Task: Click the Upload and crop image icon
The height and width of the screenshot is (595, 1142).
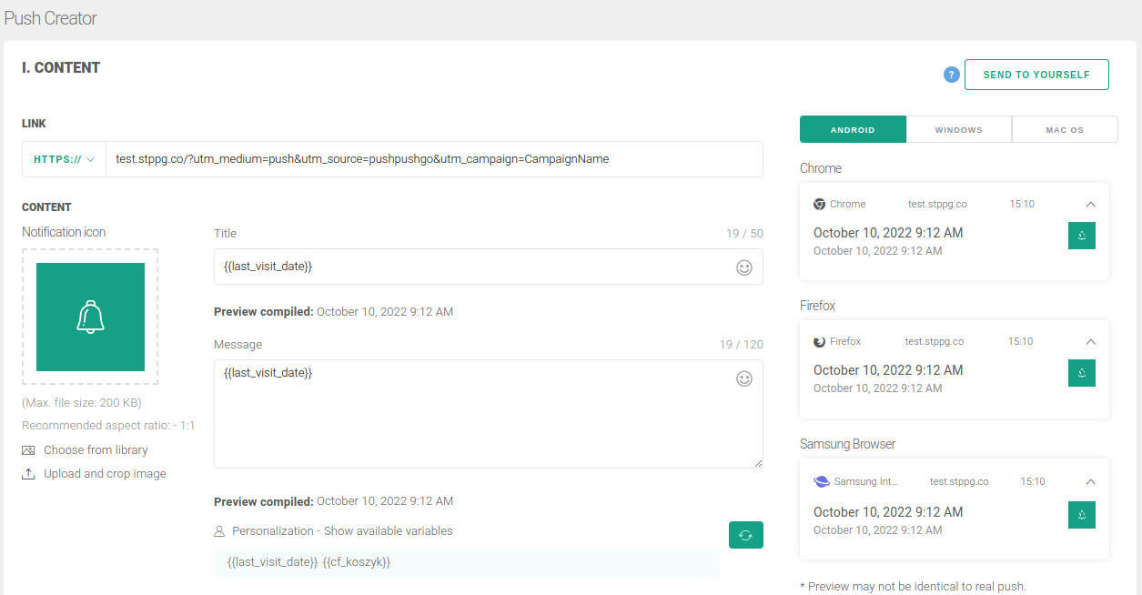Action: (x=28, y=474)
